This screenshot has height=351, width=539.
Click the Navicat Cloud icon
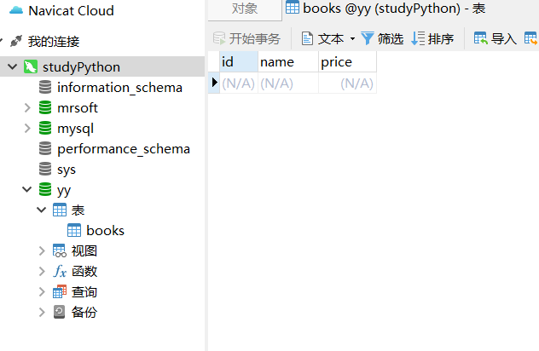(x=16, y=10)
